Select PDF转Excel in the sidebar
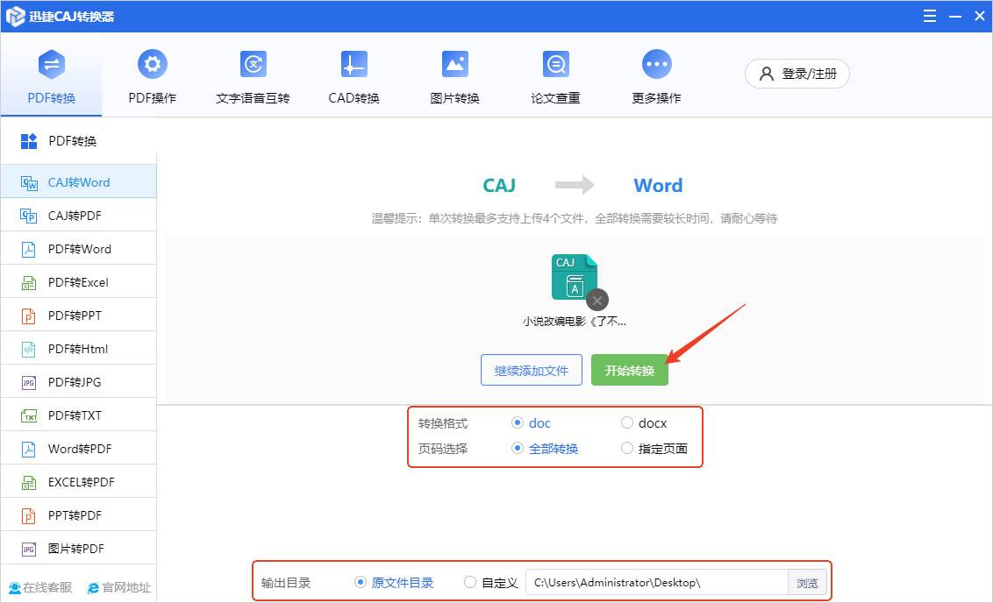Screen dimensions: 993x603 coord(79,281)
